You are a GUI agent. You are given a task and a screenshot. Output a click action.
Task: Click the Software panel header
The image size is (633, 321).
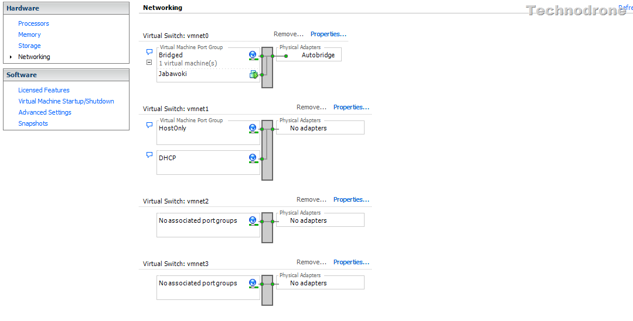tap(66, 75)
